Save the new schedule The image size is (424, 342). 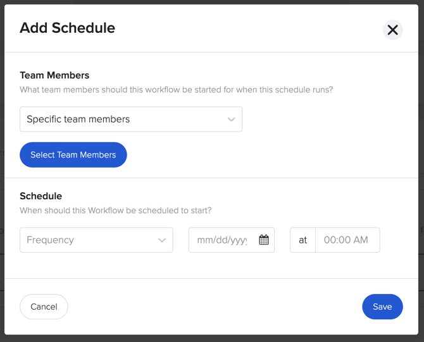[382, 307]
